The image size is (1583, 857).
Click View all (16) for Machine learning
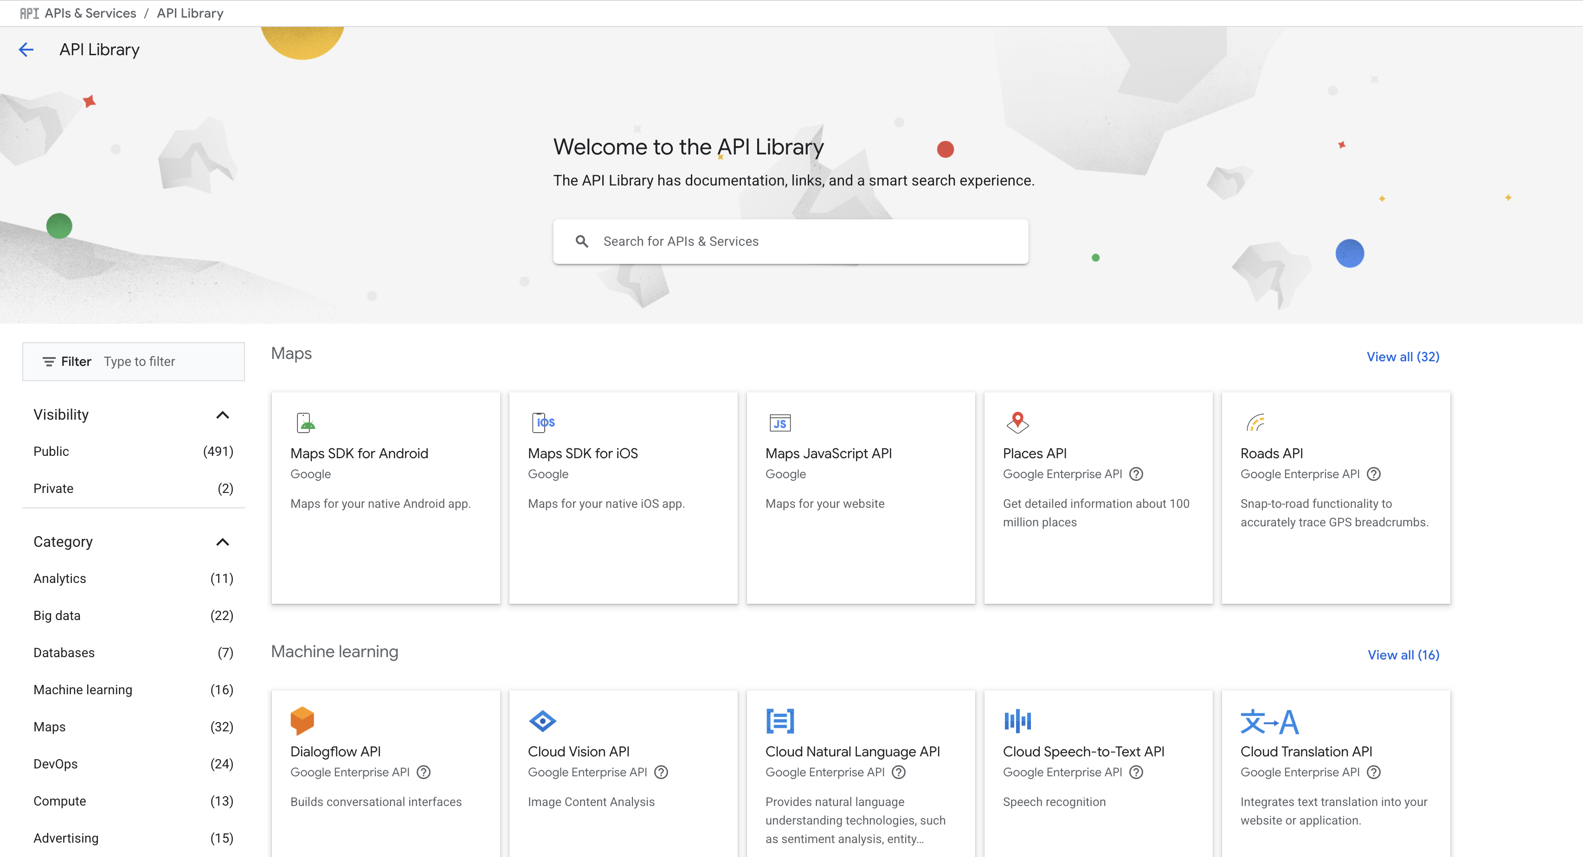coord(1403,655)
